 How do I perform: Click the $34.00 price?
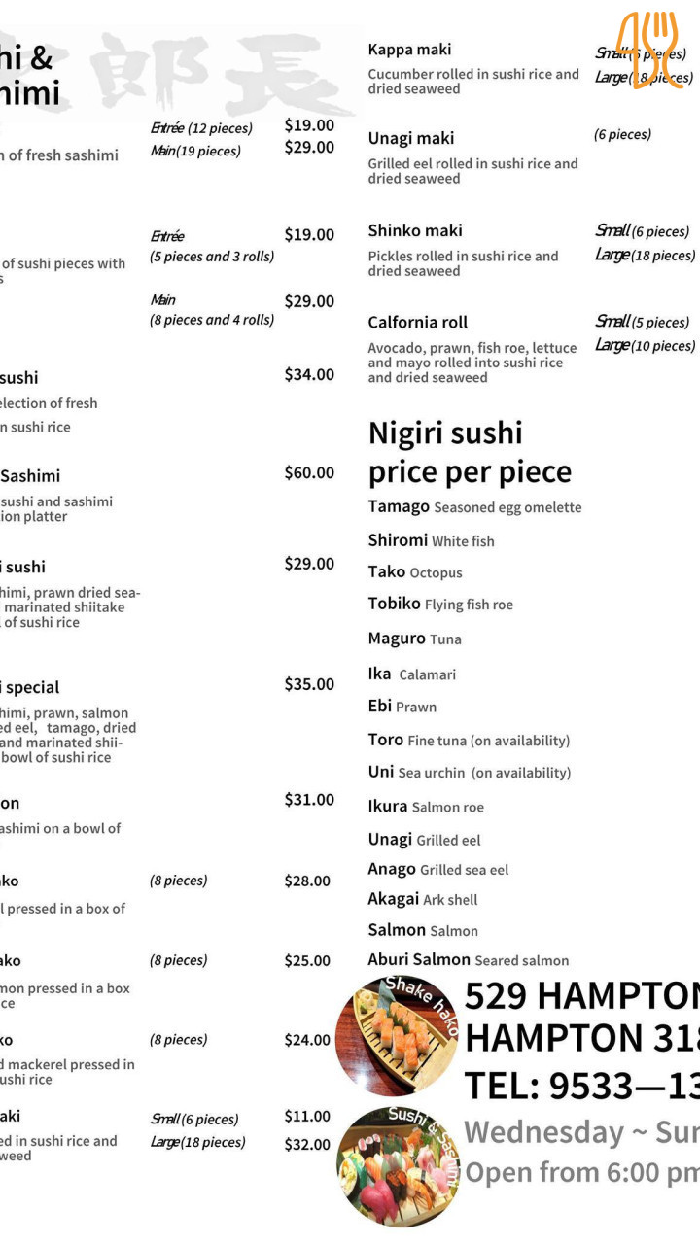[309, 374]
